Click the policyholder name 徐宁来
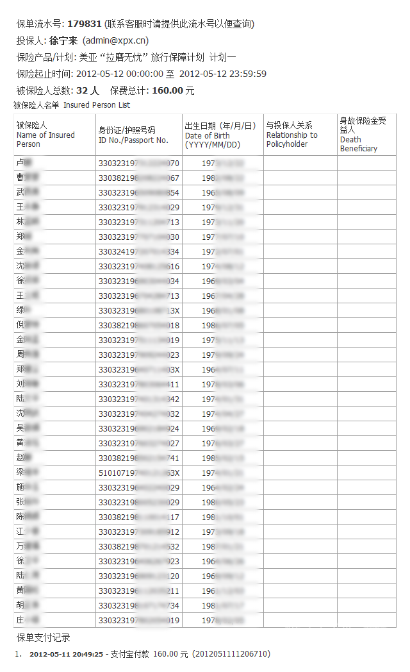This screenshot has height=672, width=410. tap(63, 40)
